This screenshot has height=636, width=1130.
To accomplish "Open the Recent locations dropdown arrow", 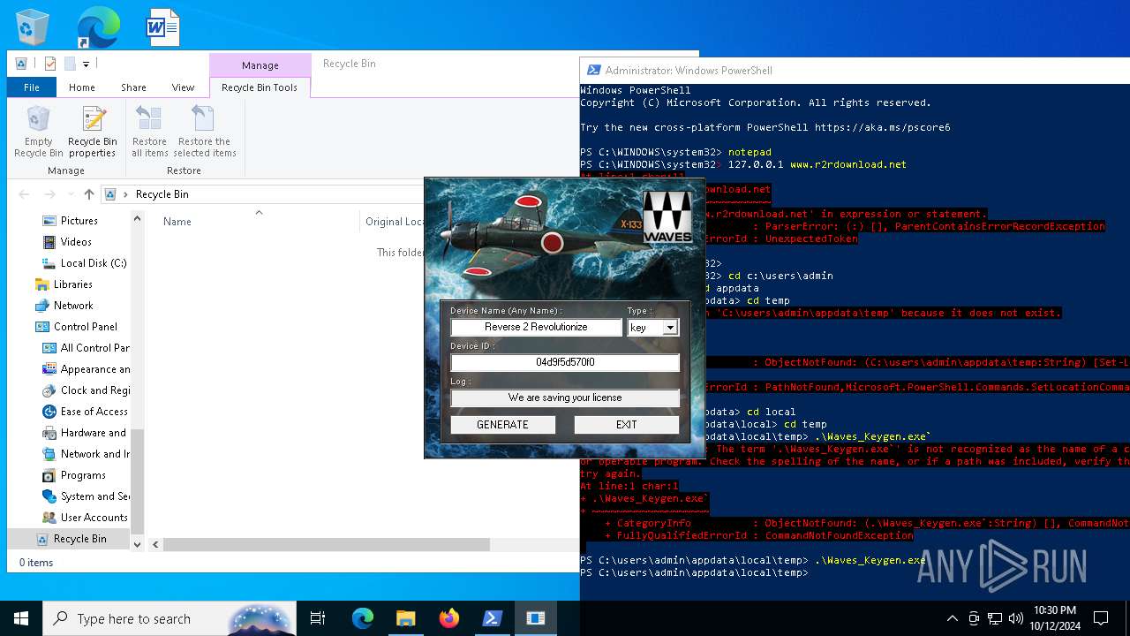I will [69, 194].
